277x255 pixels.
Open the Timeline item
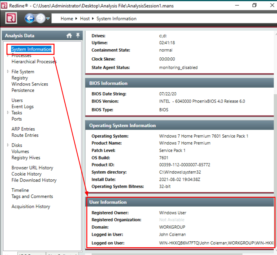[20, 190]
